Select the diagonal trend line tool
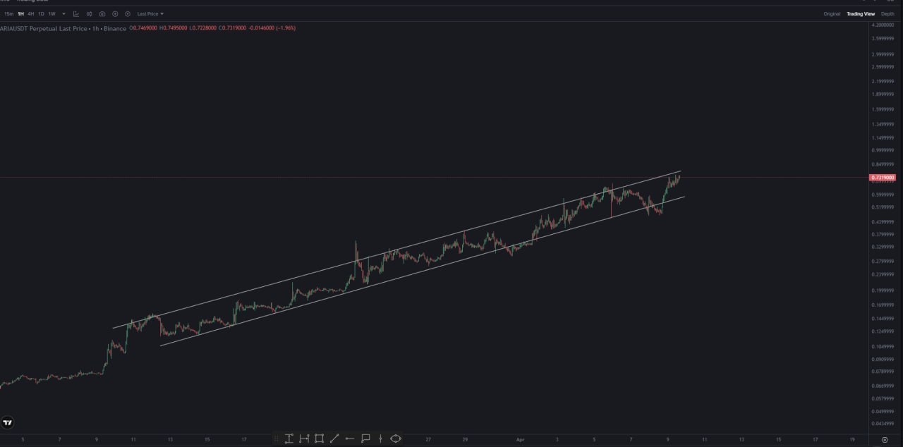 334,439
